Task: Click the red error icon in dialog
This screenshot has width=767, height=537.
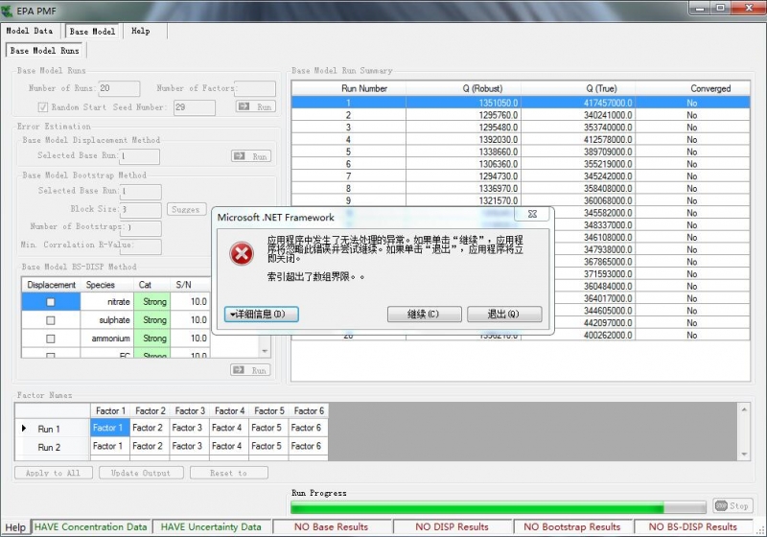Action: click(241, 253)
